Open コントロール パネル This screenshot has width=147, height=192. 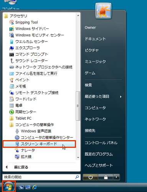click(101, 143)
